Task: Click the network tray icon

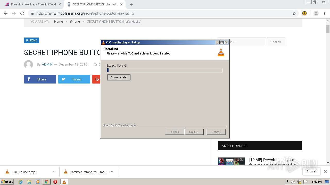Action: [299, 182]
